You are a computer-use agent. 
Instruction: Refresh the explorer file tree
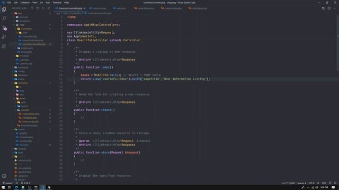pos(43,8)
